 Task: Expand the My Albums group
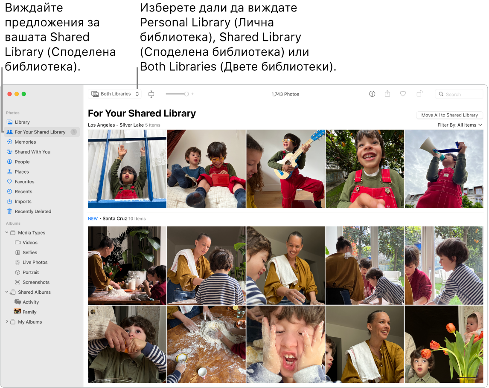tap(7, 321)
